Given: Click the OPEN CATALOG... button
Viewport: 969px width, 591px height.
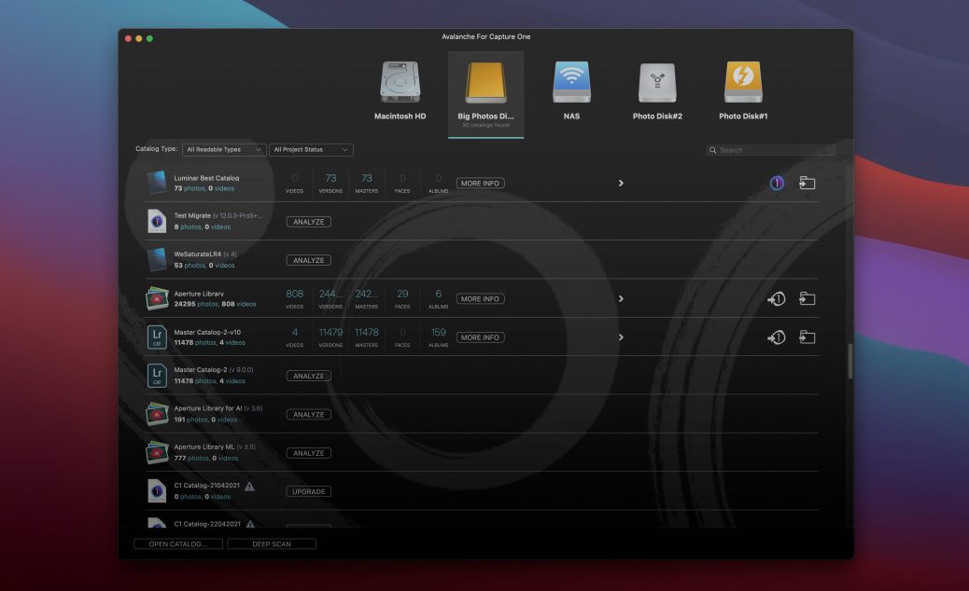Looking at the screenshot, I should pyautogui.click(x=178, y=544).
